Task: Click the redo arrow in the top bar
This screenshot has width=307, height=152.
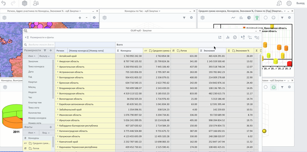Action: tap(13, 3)
